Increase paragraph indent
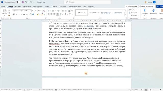This screenshot has width=163, height=91. 66,11
